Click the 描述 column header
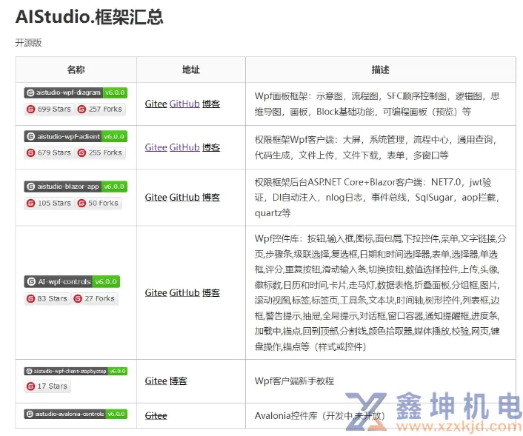 pyautogui.click(x=381, y=70)
